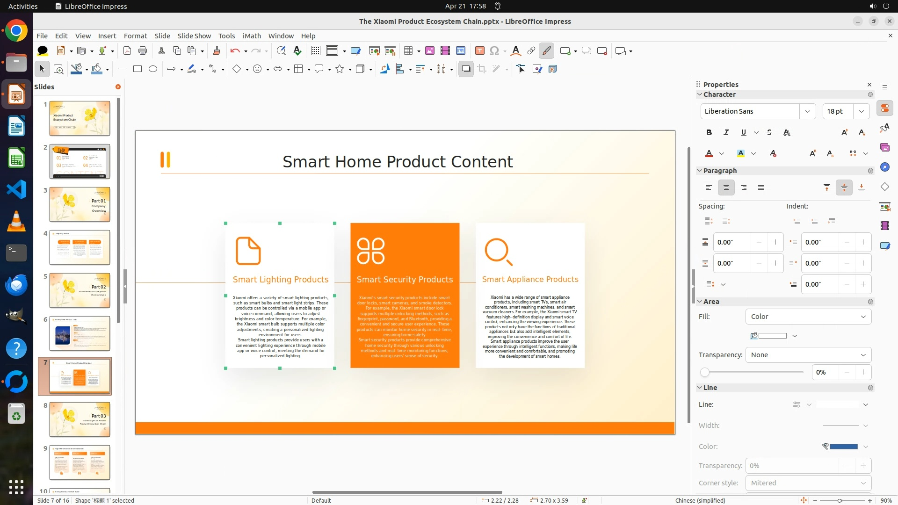This screenshot has height=505, width=898.
Task: Open the Navigator sidebar deck
Action: (x=884, y=167)
